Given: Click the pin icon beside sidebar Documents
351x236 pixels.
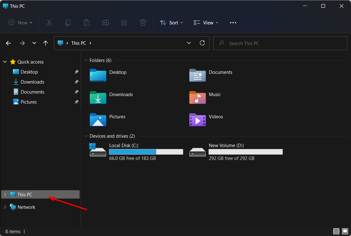Looking at the screenshot, I should coord(77,92).
